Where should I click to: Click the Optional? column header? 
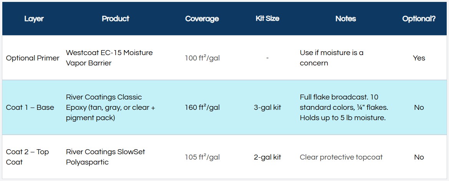point(419,19)
